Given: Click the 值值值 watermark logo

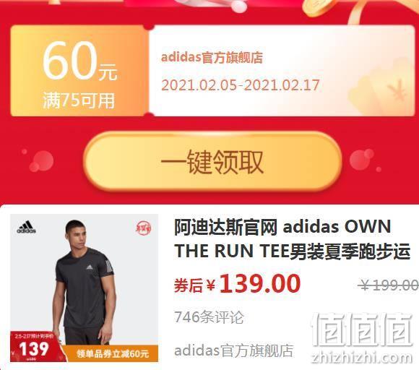Looking at the screenshot, I should point(361,330).
